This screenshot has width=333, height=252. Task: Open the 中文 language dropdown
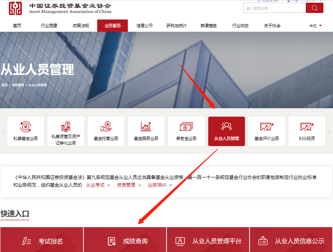(316, 26)
